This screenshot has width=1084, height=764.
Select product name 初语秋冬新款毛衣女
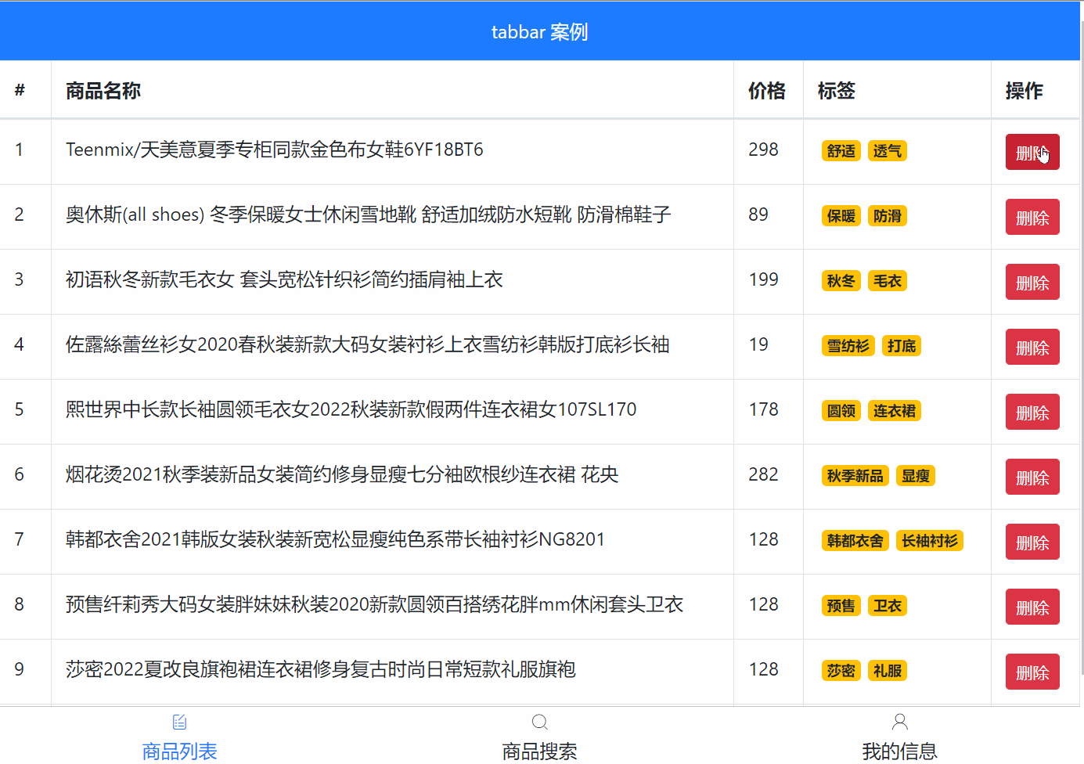[284, 279]
